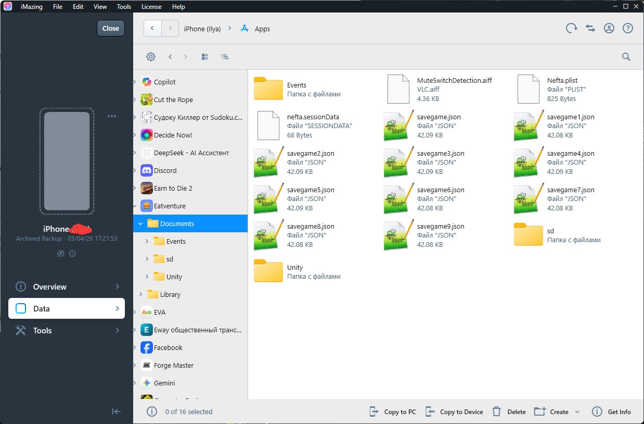Open the view settings gear icon
This screenshot has width=644, height=424.
coord(151,57)
